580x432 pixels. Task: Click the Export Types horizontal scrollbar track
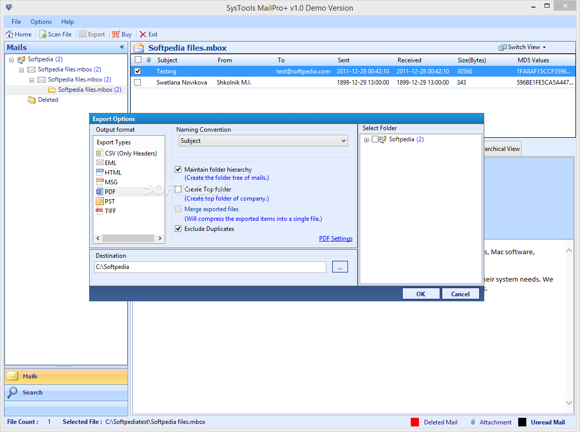coord(128,238)
